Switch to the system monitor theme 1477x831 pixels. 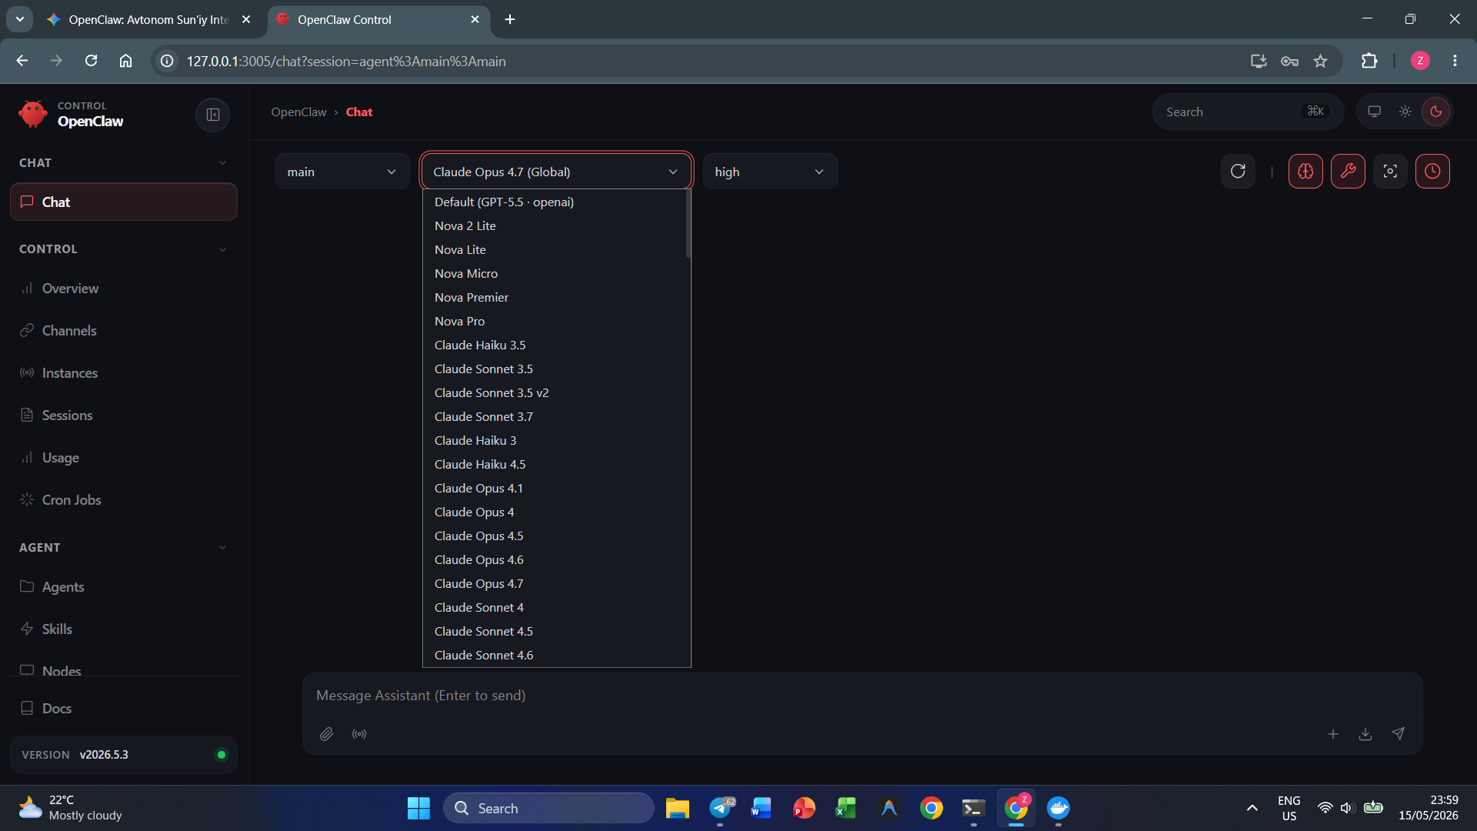(1374, 112)
